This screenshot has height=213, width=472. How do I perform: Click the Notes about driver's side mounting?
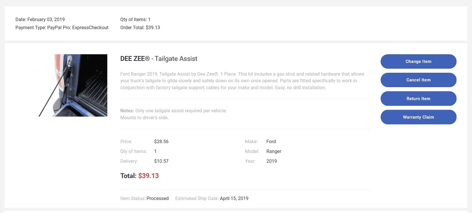pos(174,114)
